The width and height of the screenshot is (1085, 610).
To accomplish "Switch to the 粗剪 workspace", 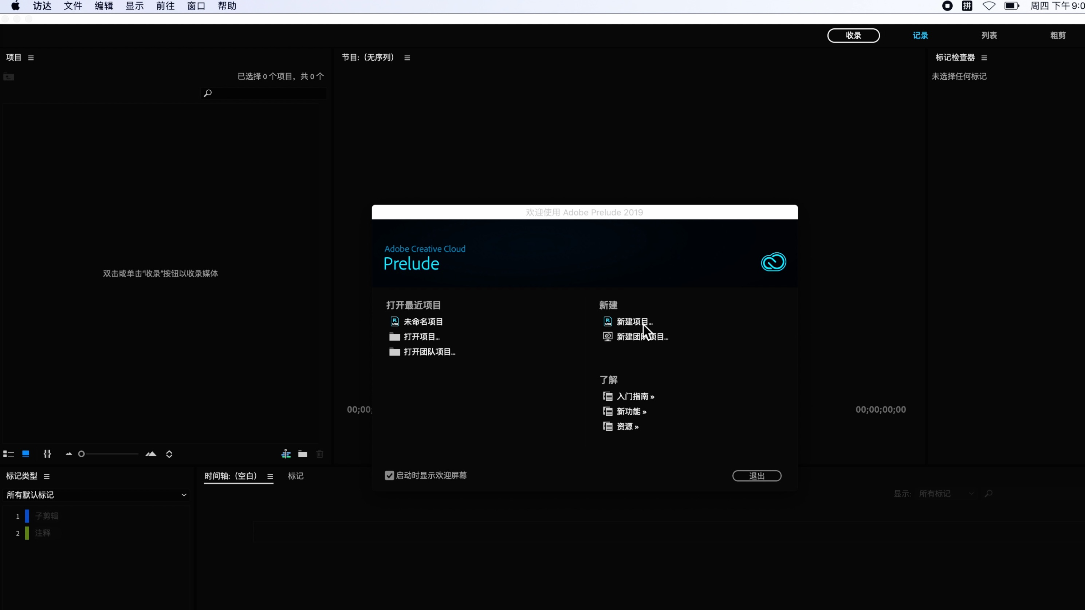I will coord(1058,35).
